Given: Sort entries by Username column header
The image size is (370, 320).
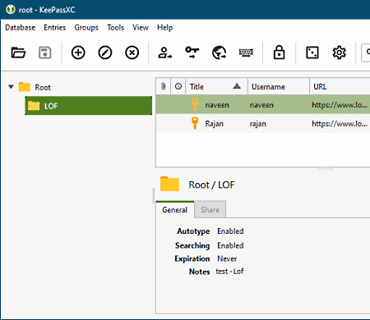Looking at the screenshot, I should (279, 87).
